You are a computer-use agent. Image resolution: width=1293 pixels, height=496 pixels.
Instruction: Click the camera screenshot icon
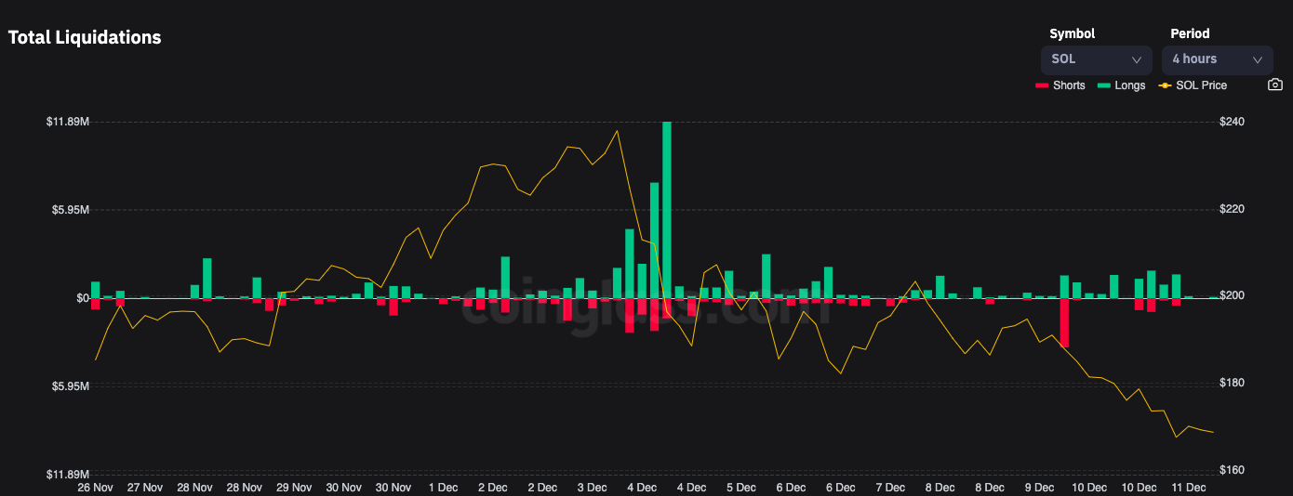(1275, 85)
